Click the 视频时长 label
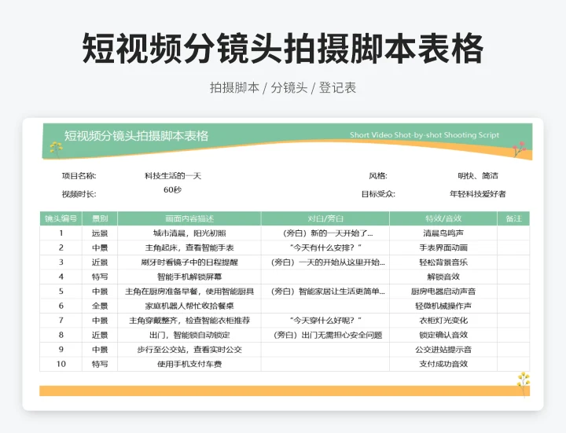566x433 pixels. pyautogui.click(x=79, y=194)
